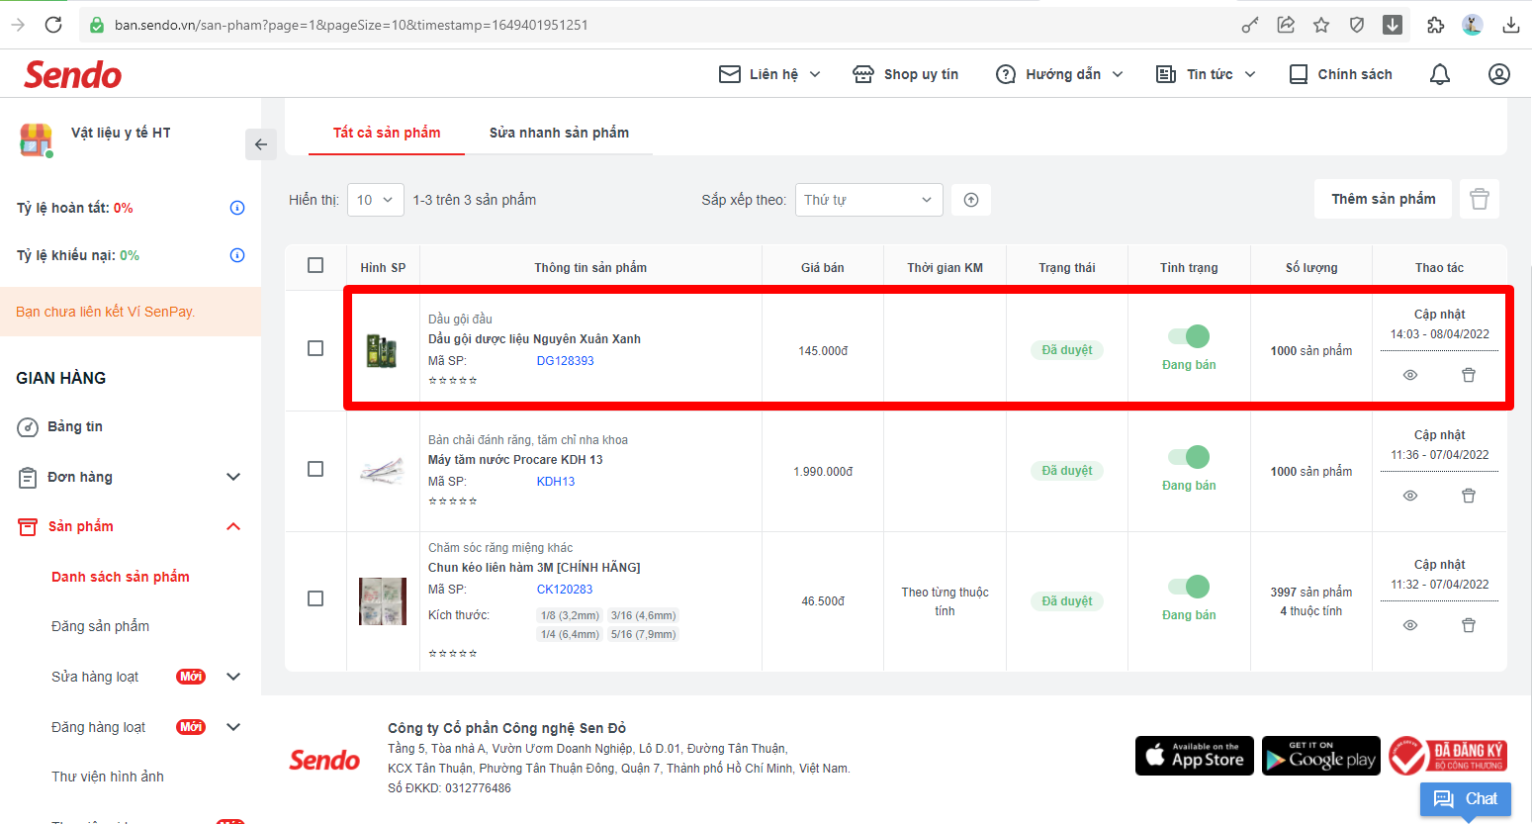This screenshot has width=1532, height=824.
Task: Open product code link DG128393
Action: [565, 361]
